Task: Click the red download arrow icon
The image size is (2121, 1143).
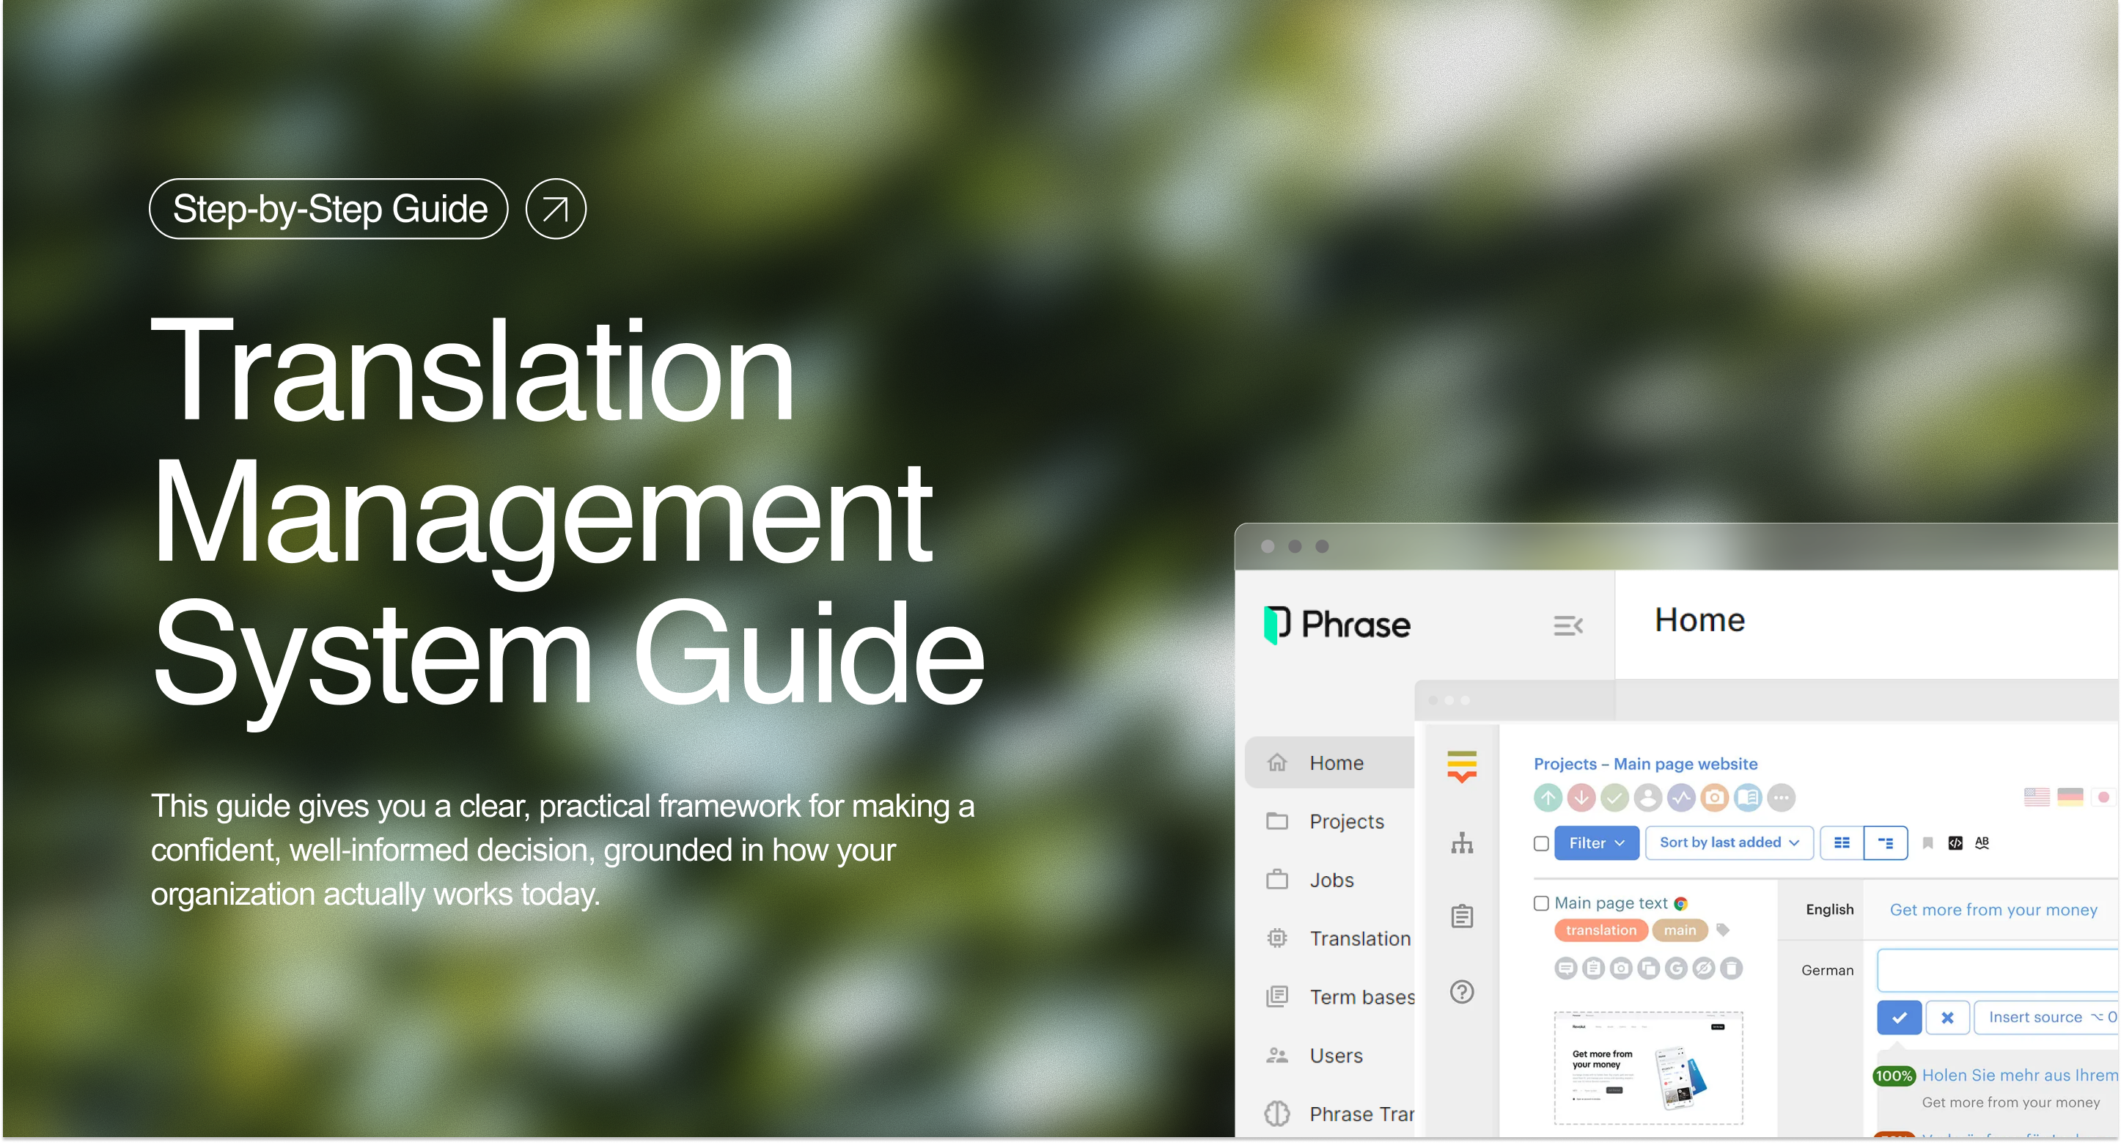Action: pyautogui.click(x=1581, y=798)
